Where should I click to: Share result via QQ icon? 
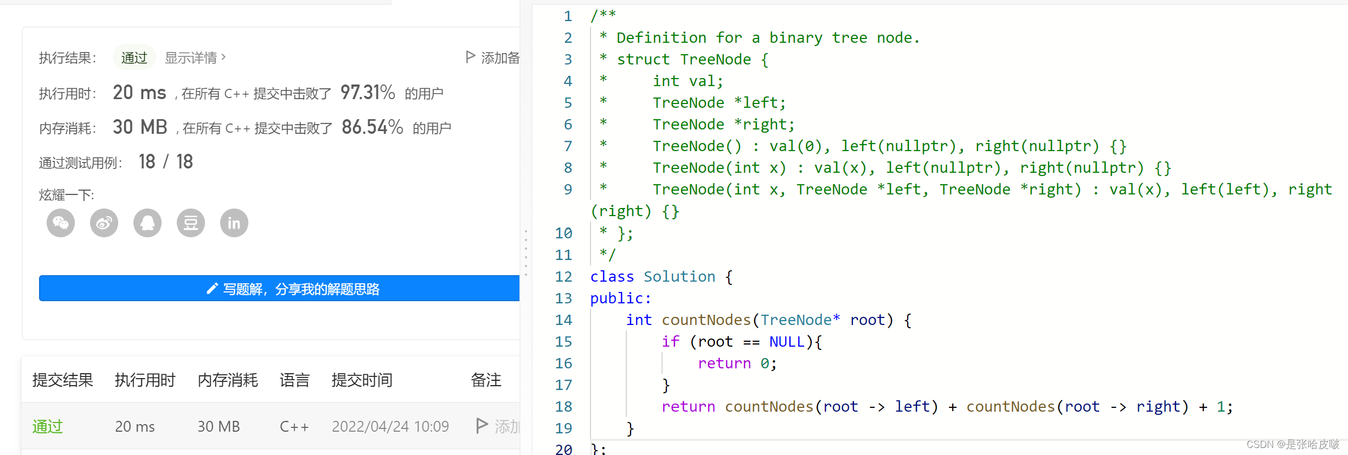147,223
